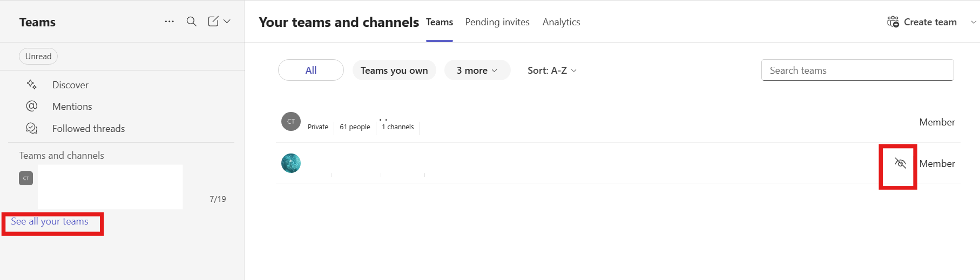Select the All filter pill
Image resolution: width=980 pixels, height=280 pixels.
pyautogui.click(x=311, y=70)
